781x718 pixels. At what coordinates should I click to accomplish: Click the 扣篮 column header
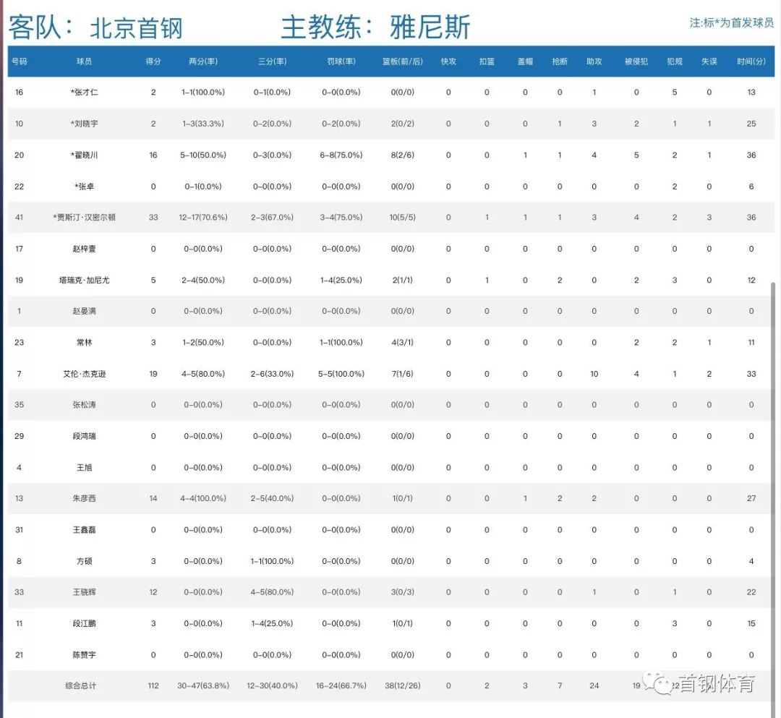(487, 61)
